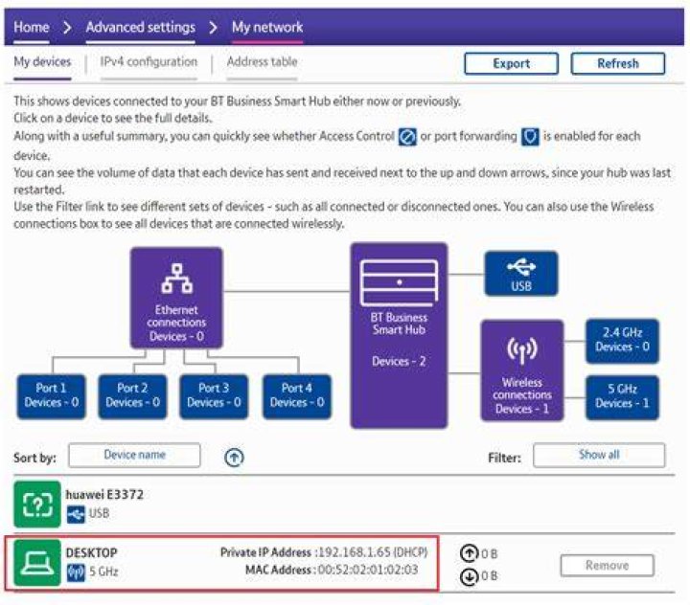Select the 5 GHz Devices box
Image resolution: width=690 pixels, height=605 pixels.
tap(622, 397)
